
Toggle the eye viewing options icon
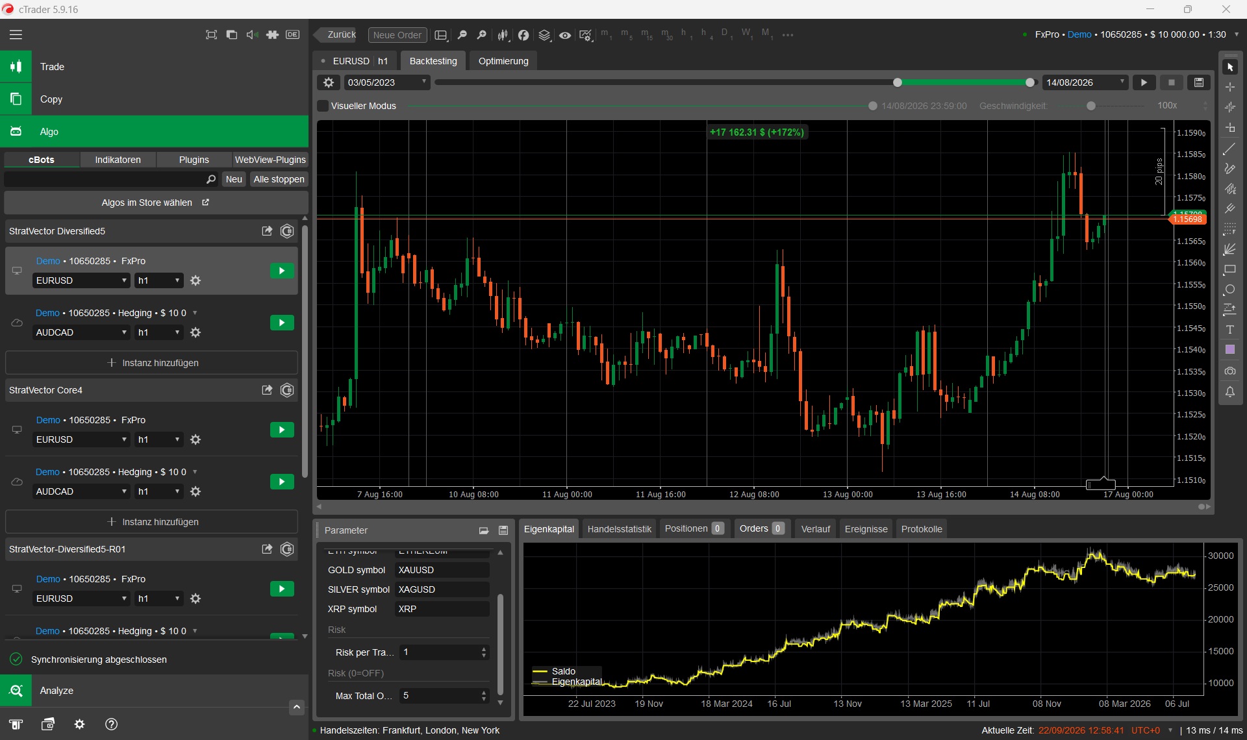(x=565, y=35)
